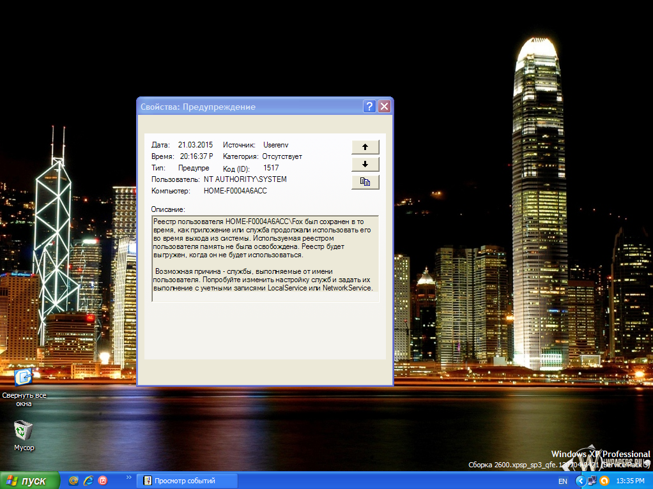The width and height of the screenshot is (653, 489).
Task: Open the EN language indicator
Action: (563, 481)
